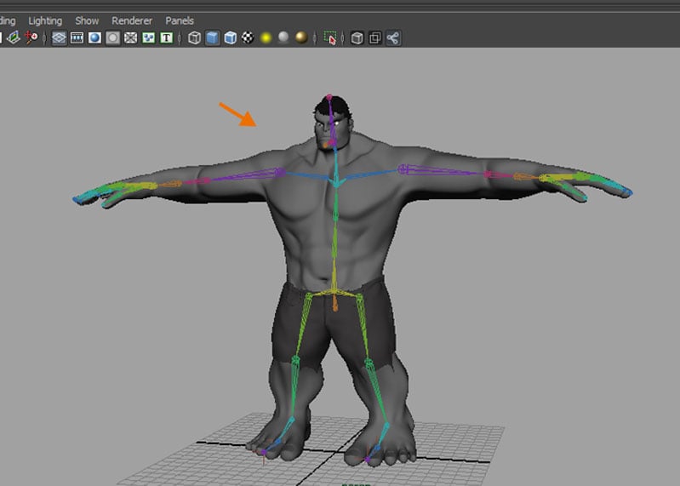
Task: Switch to wireframe display mode
Action: pyautogui.click(x=194, y=37)
